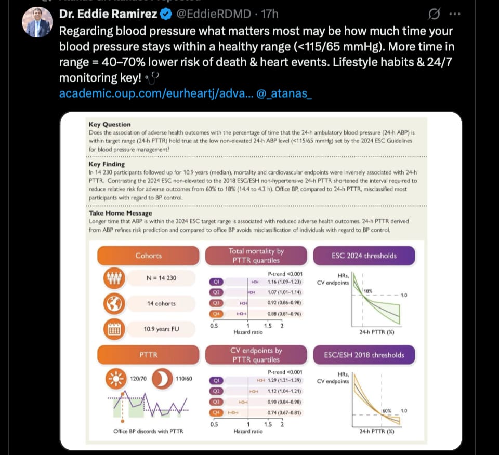Click the globe icon beside 14 cohorts
This screenshot has width=499, height=455.
click(x=114, y=304)
